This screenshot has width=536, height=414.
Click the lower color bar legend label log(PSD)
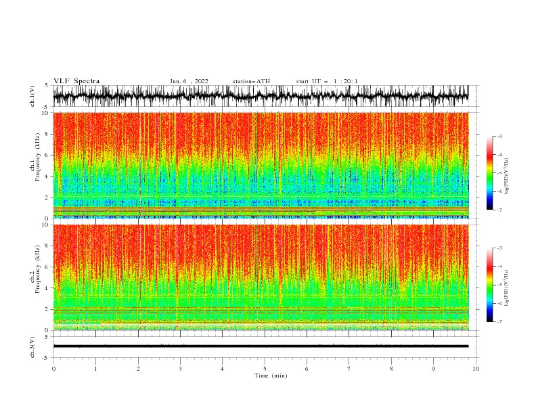pyautogui.click(x=507, y=288)
